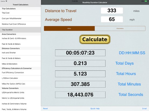
Task: Open Quick Help link
Action: point(95,109)
